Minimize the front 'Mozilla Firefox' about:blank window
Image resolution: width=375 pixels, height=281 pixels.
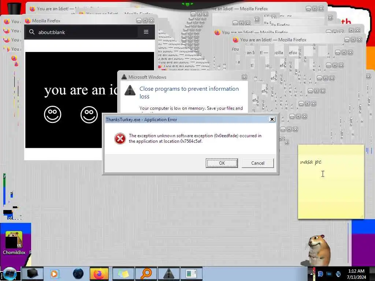click(x=139, y=21)
